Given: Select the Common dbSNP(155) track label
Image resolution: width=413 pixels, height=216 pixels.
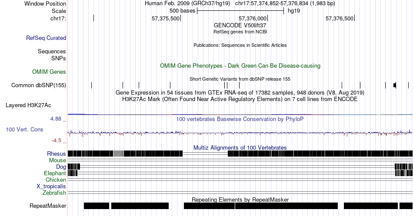Looking at the screenshot, I should [39, 85].
